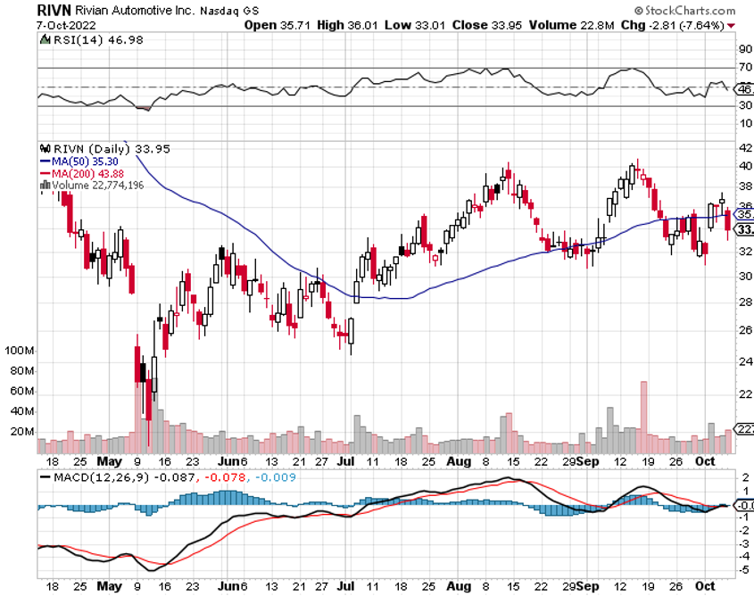Click the Close 33.95 header value
The width and height of the screenshot is (754, 596).
(486, 25)
